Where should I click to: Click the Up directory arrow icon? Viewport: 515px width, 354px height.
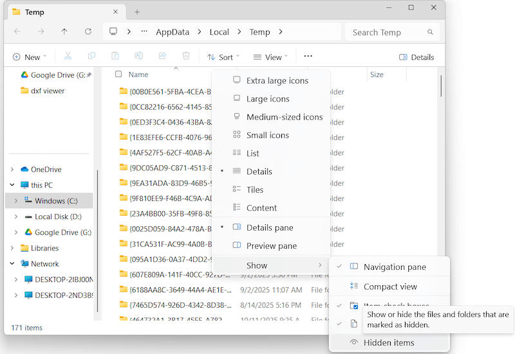point(64,31)
